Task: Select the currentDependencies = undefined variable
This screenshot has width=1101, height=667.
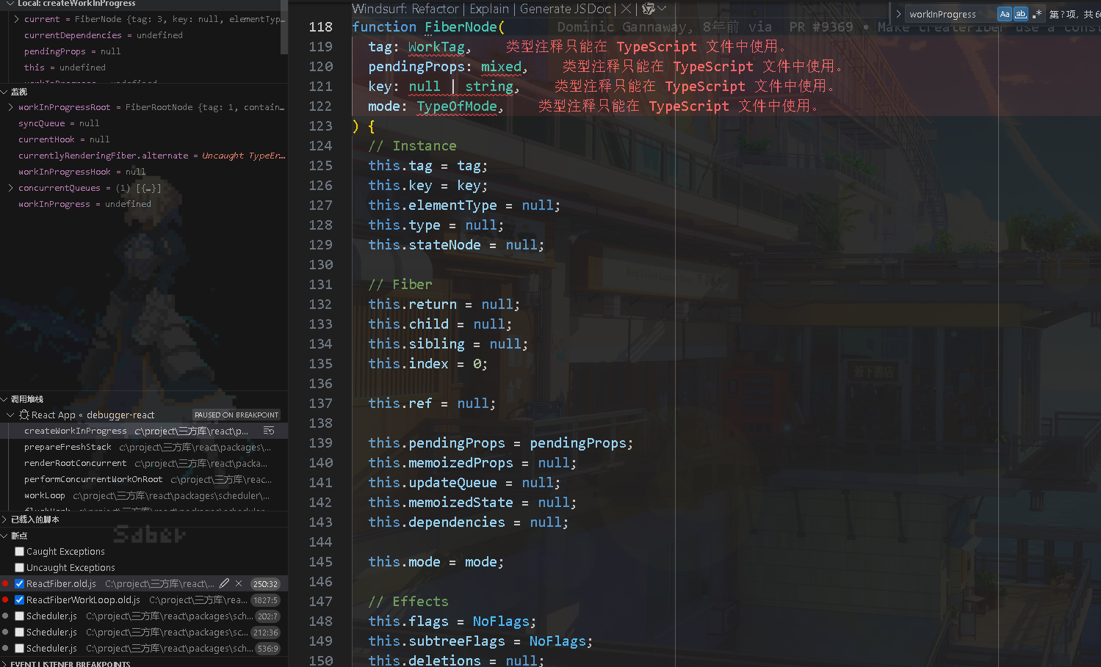Action: 104,35
